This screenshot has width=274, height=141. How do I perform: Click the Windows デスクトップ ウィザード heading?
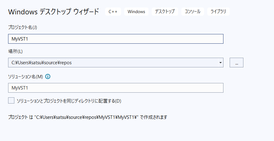click(53, 12)
